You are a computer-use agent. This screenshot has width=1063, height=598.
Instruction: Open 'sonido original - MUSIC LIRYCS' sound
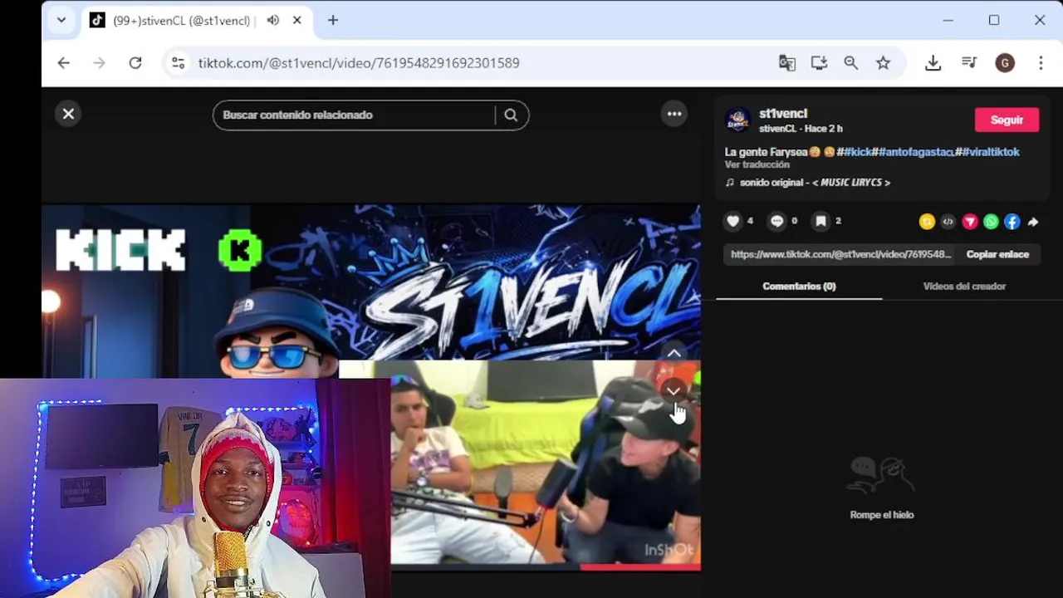click(x=808, y=183)
